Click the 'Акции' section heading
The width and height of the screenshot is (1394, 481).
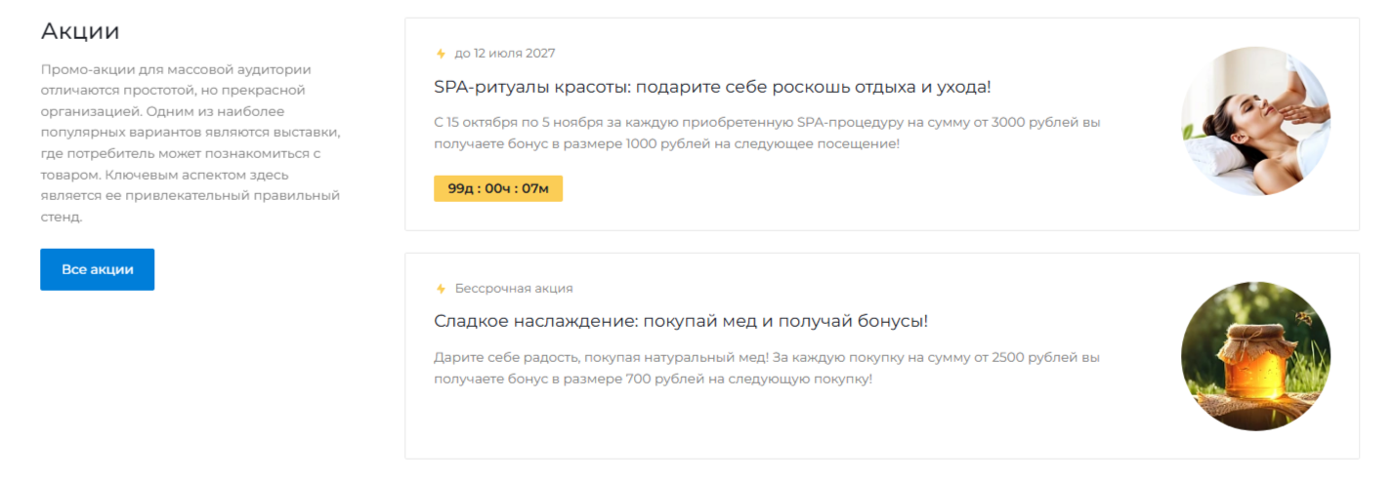coord(80,31)
